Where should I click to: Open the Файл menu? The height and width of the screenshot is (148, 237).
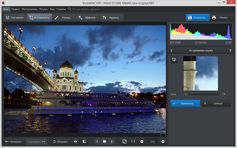6,9
